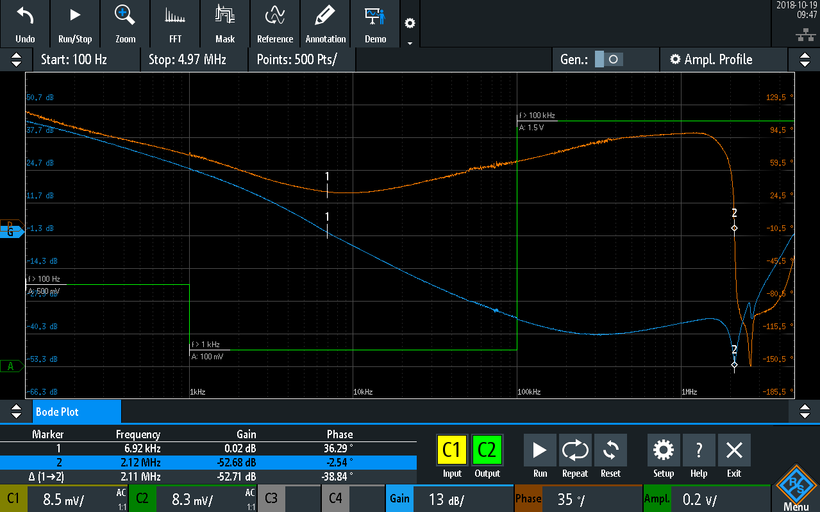Open the Zoom magnifier tool
This screenshot has width=820, height=512.
coord(125,15)
